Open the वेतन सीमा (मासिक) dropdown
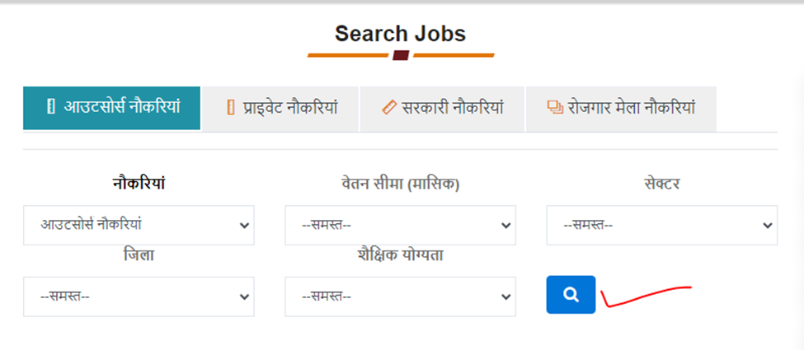The height and width of the screenshot is (350, 804). click(x=401, y=226)
